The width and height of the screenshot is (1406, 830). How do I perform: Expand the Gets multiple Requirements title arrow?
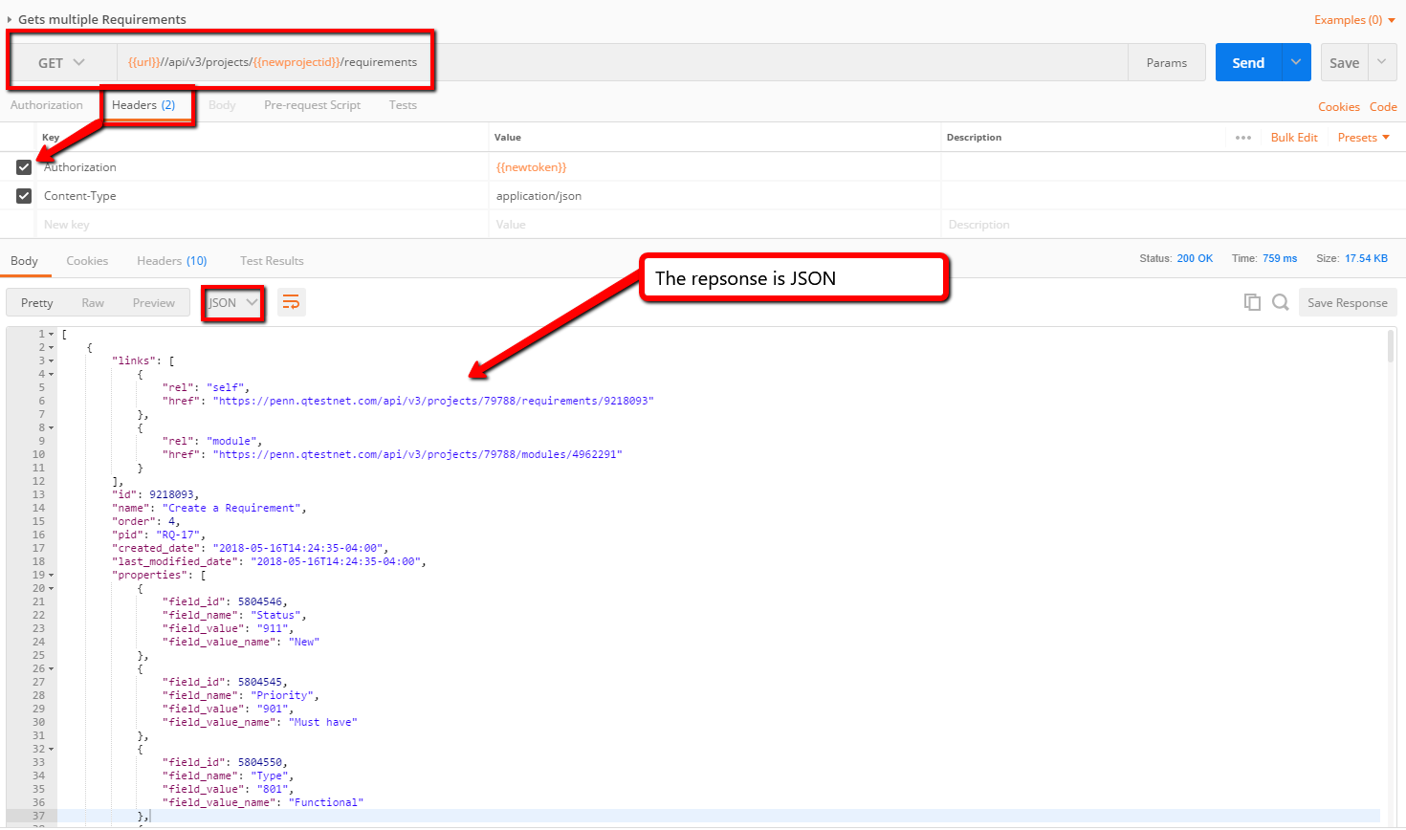click(x=10, y=20)
